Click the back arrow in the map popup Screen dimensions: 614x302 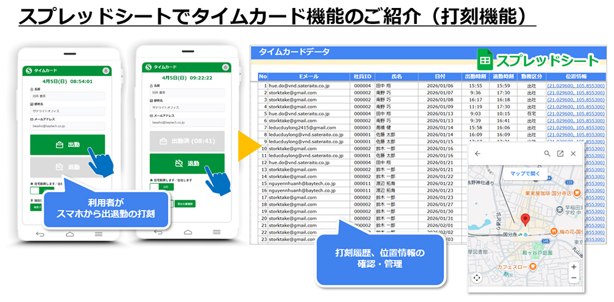point(477,154)
